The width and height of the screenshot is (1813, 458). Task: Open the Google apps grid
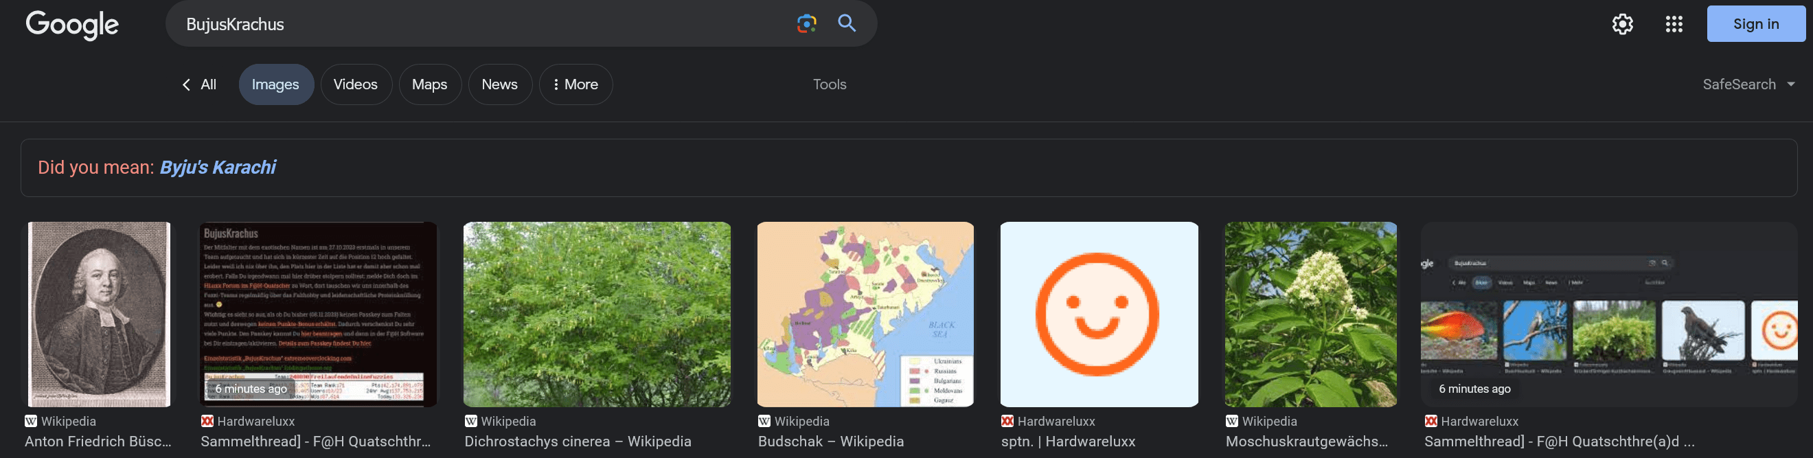(x=1674, y=24)
